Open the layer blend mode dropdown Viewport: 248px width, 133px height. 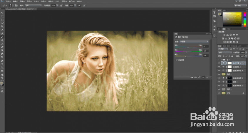pos(225,53)
